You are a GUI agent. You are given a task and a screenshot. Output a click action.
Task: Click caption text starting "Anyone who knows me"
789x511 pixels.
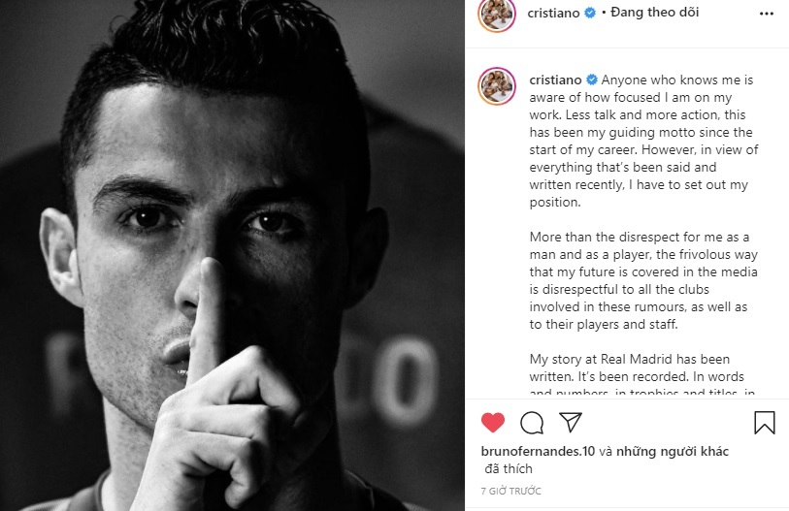[x=643, y=141]
